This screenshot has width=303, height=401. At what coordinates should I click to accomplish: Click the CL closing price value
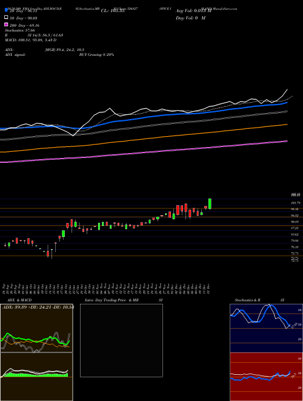tap(113, 11)
